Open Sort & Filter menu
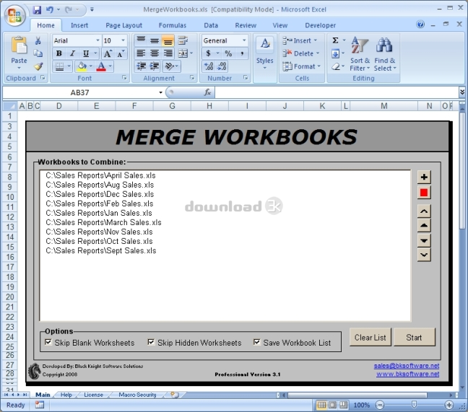This screenshot has width=468, height=412. pos(360,54)
